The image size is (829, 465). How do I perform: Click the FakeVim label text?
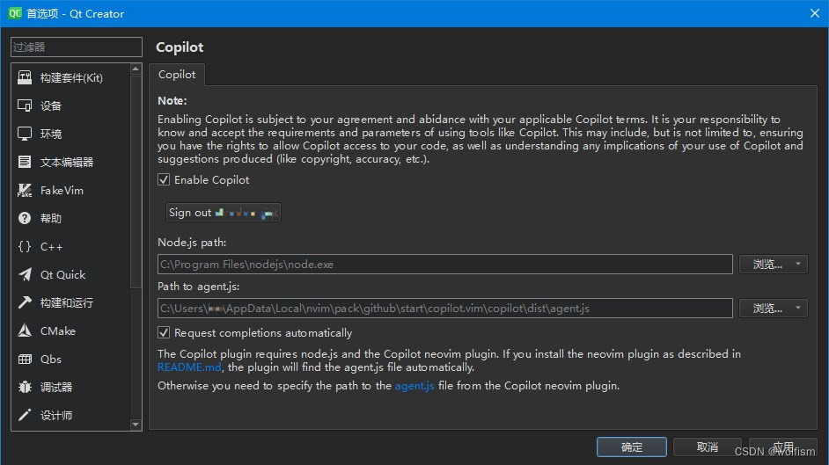[62, 190]
